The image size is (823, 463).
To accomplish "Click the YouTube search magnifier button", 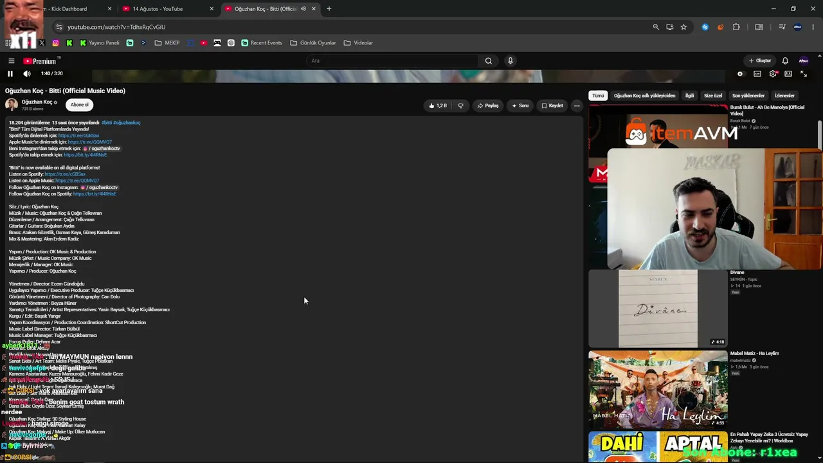I will pyautogui.click(x=489, y=61).
